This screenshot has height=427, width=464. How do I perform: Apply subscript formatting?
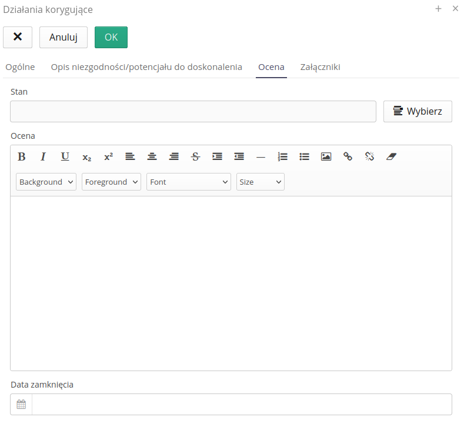[x=86, y=157]
